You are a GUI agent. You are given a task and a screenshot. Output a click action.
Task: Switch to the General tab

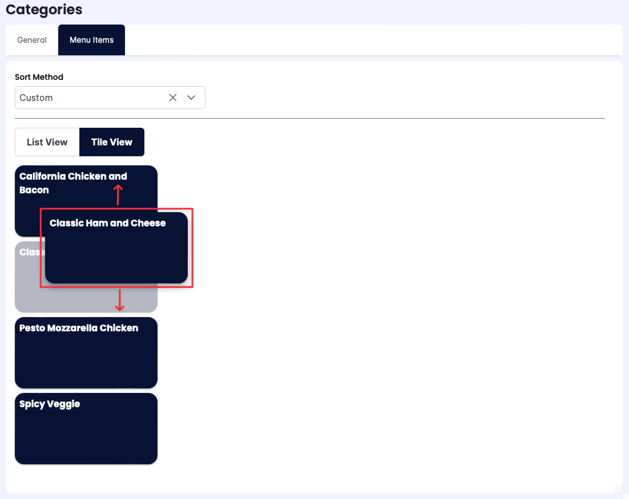click(x=32, y=40)
